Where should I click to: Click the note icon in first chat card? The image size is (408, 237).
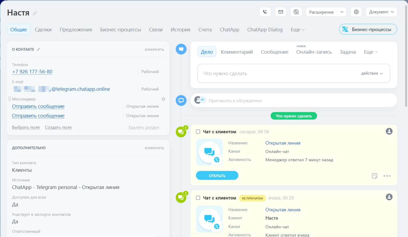pos(374,176)
